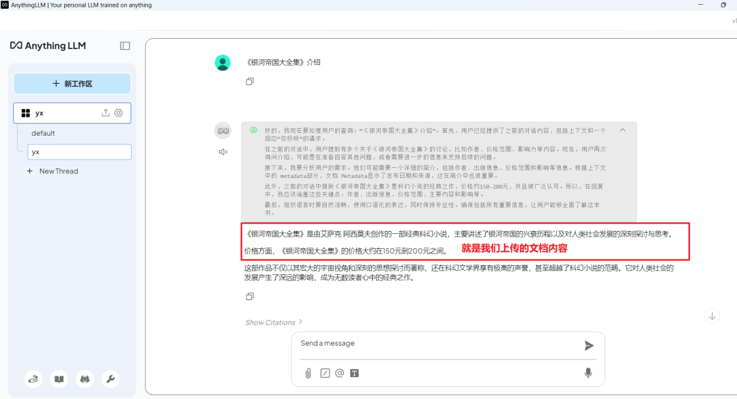
Task: Click the microphone voice input icon
Action: [588, 372]
